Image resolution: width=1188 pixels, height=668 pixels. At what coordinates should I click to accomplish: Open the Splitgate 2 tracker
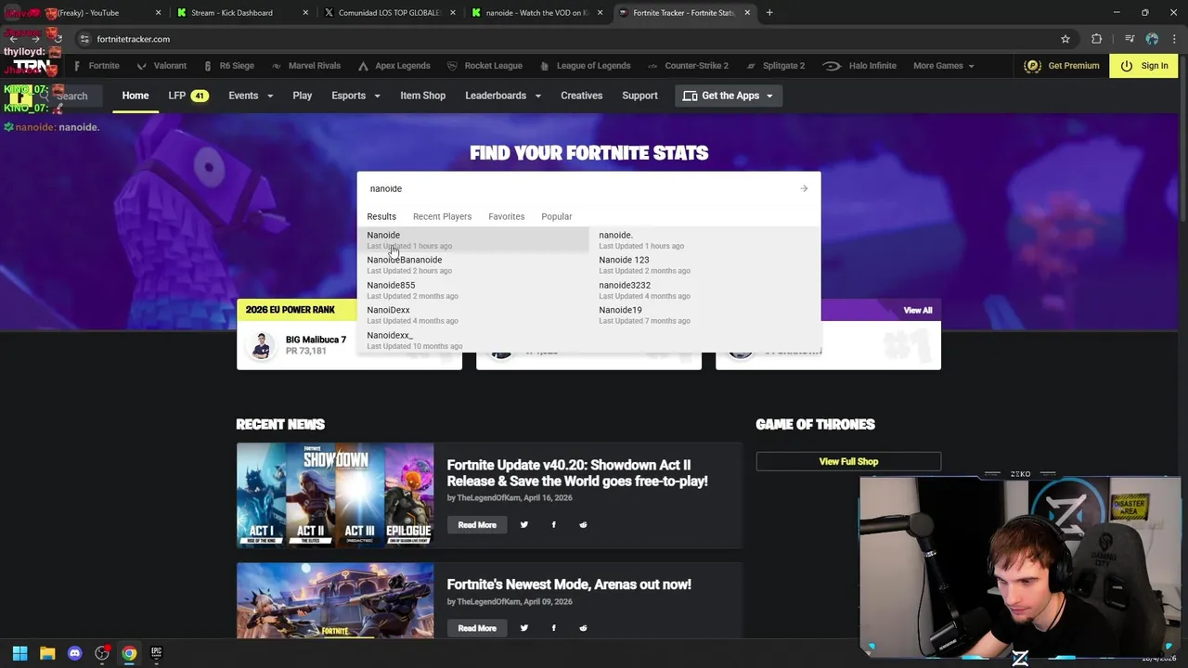(775, 66)
